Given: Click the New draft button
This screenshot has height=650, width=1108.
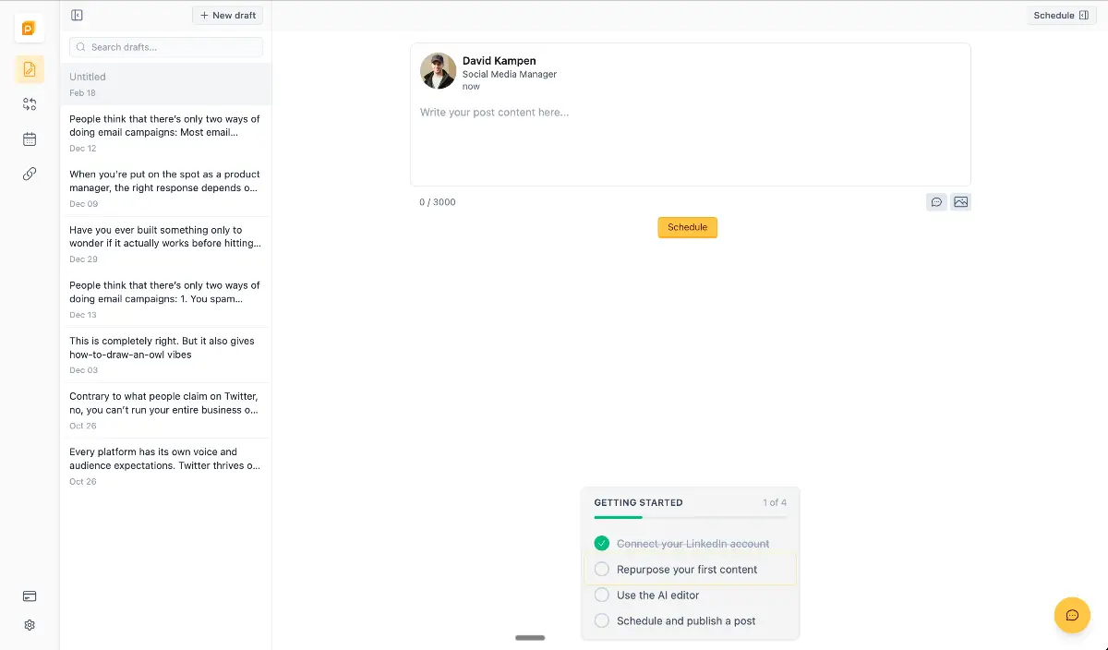Looking at the screenshot, I should [228, 16].
